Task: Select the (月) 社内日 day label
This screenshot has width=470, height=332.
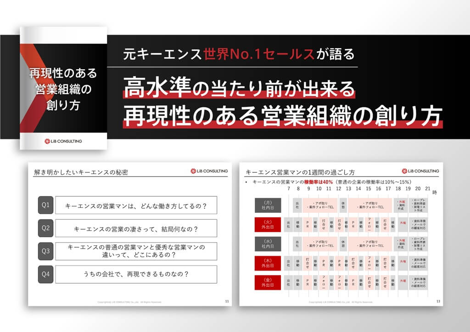Action: pyautogui.click(x=268, y=205)
